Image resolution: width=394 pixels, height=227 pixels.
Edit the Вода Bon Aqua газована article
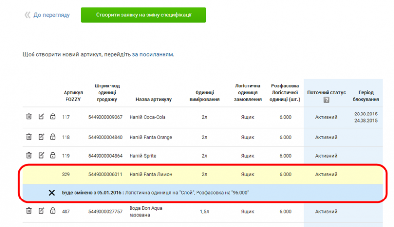pos(41,211)
